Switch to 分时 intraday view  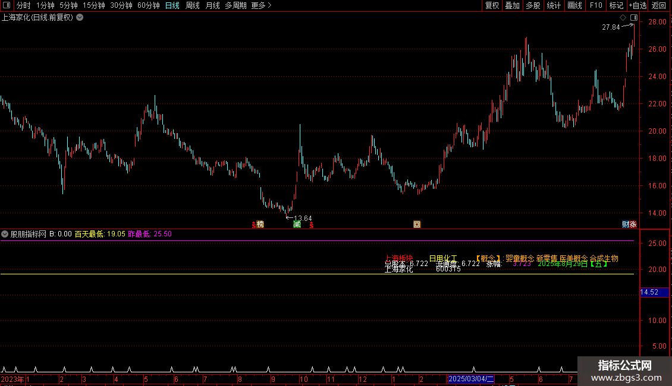(24, 5)
